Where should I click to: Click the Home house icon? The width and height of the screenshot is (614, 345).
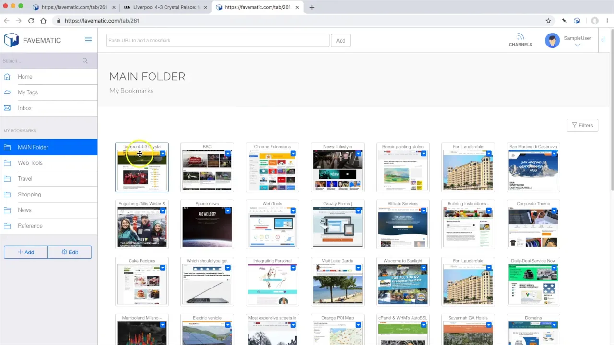coord(7,77)
